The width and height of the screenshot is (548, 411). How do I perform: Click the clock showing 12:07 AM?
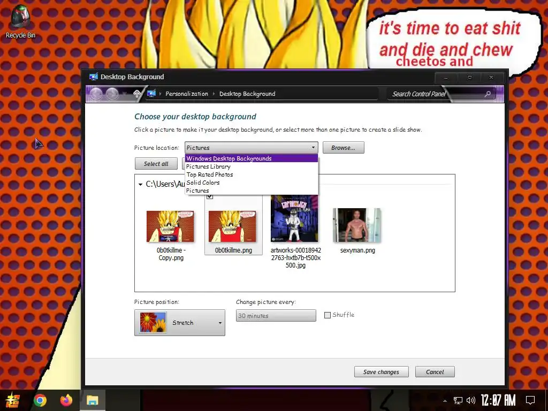(498, 400)
